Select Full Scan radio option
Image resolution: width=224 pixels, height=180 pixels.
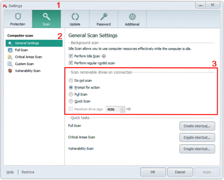tap(71, 94)
